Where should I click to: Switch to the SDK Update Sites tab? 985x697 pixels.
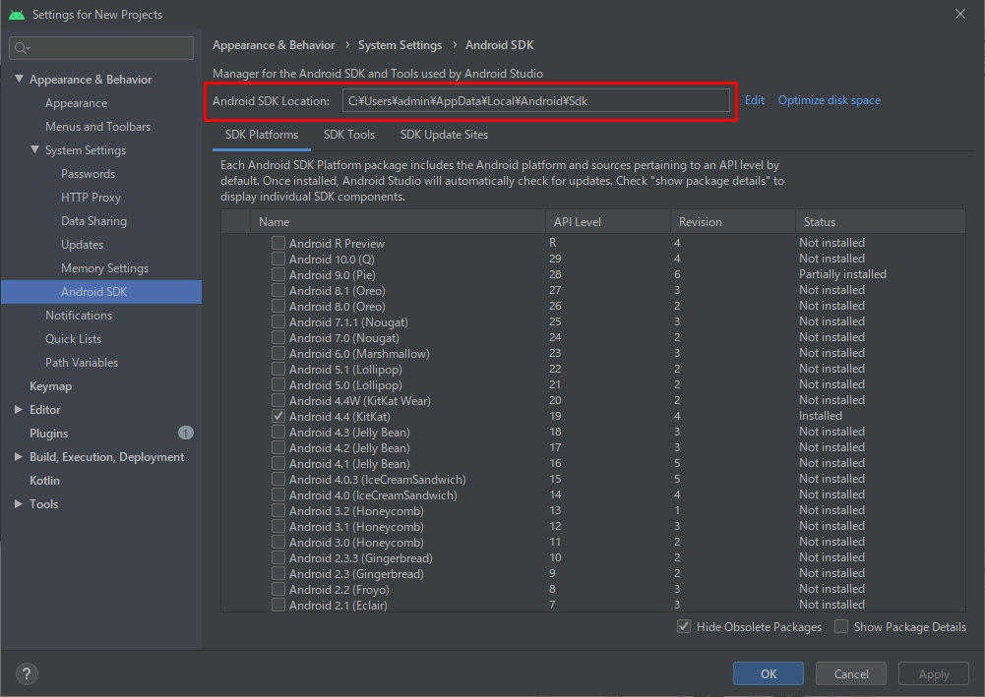point(444,135)
